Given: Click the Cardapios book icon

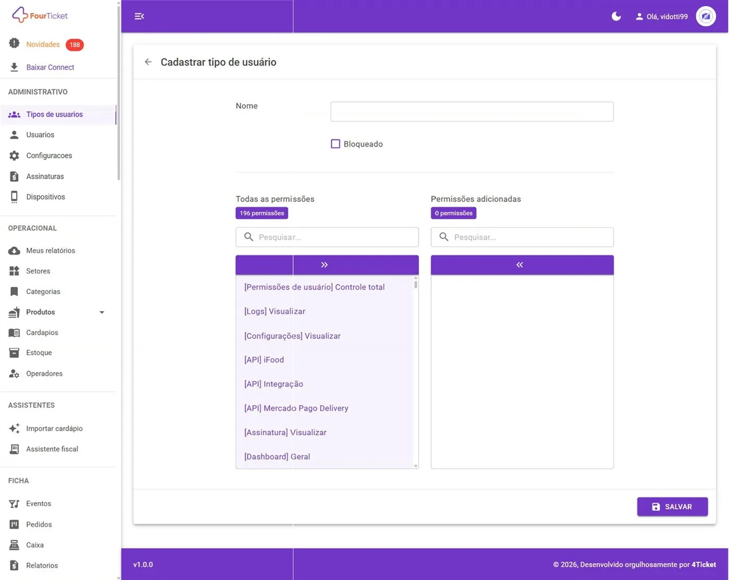Looking at the screenshot, I should point(14,333).
